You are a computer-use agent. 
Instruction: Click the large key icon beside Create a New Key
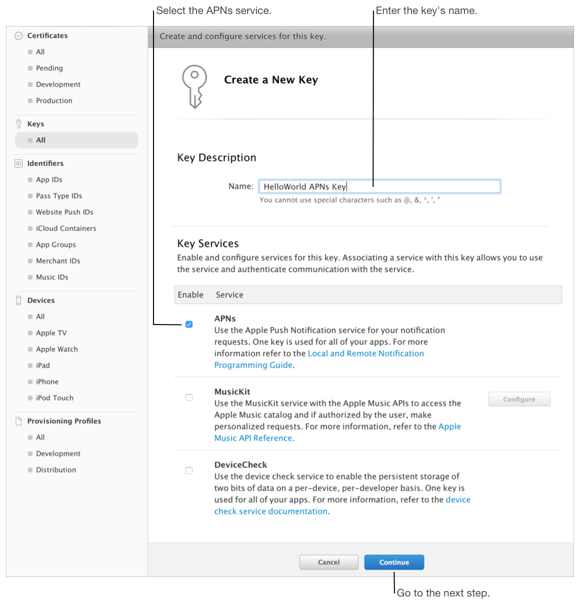(x=194, y=86)
